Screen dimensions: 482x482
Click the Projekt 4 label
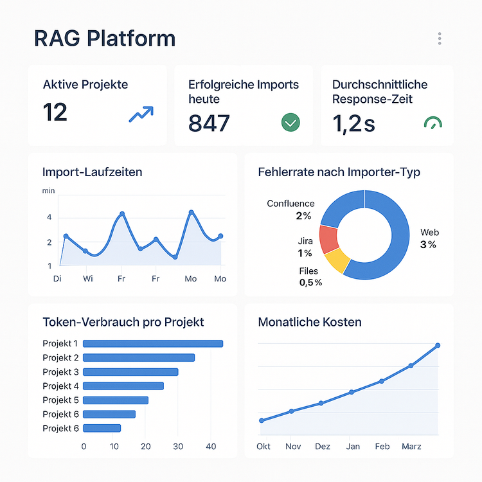tap(60, 386)
